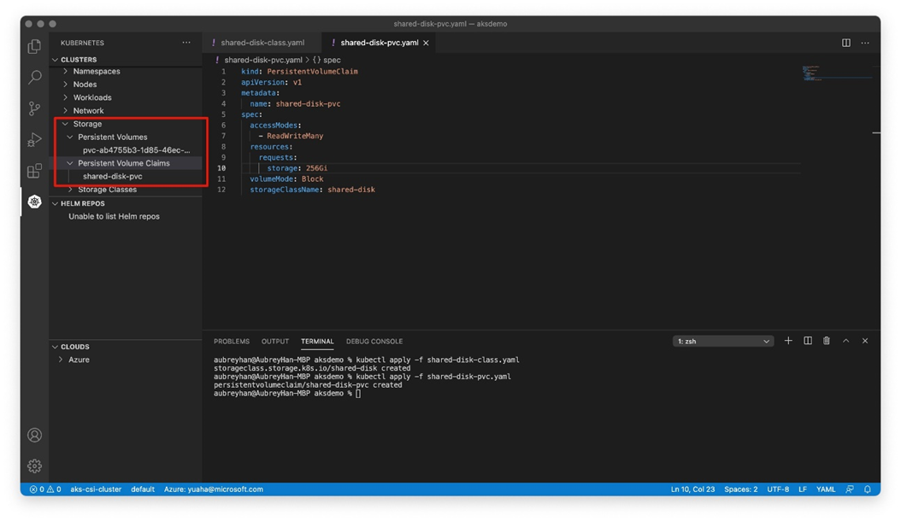Select terminal shell dropdown 1: zsh
Viewport: 901px width, 521px height.
pyautogui.click(x=723, y=341)
